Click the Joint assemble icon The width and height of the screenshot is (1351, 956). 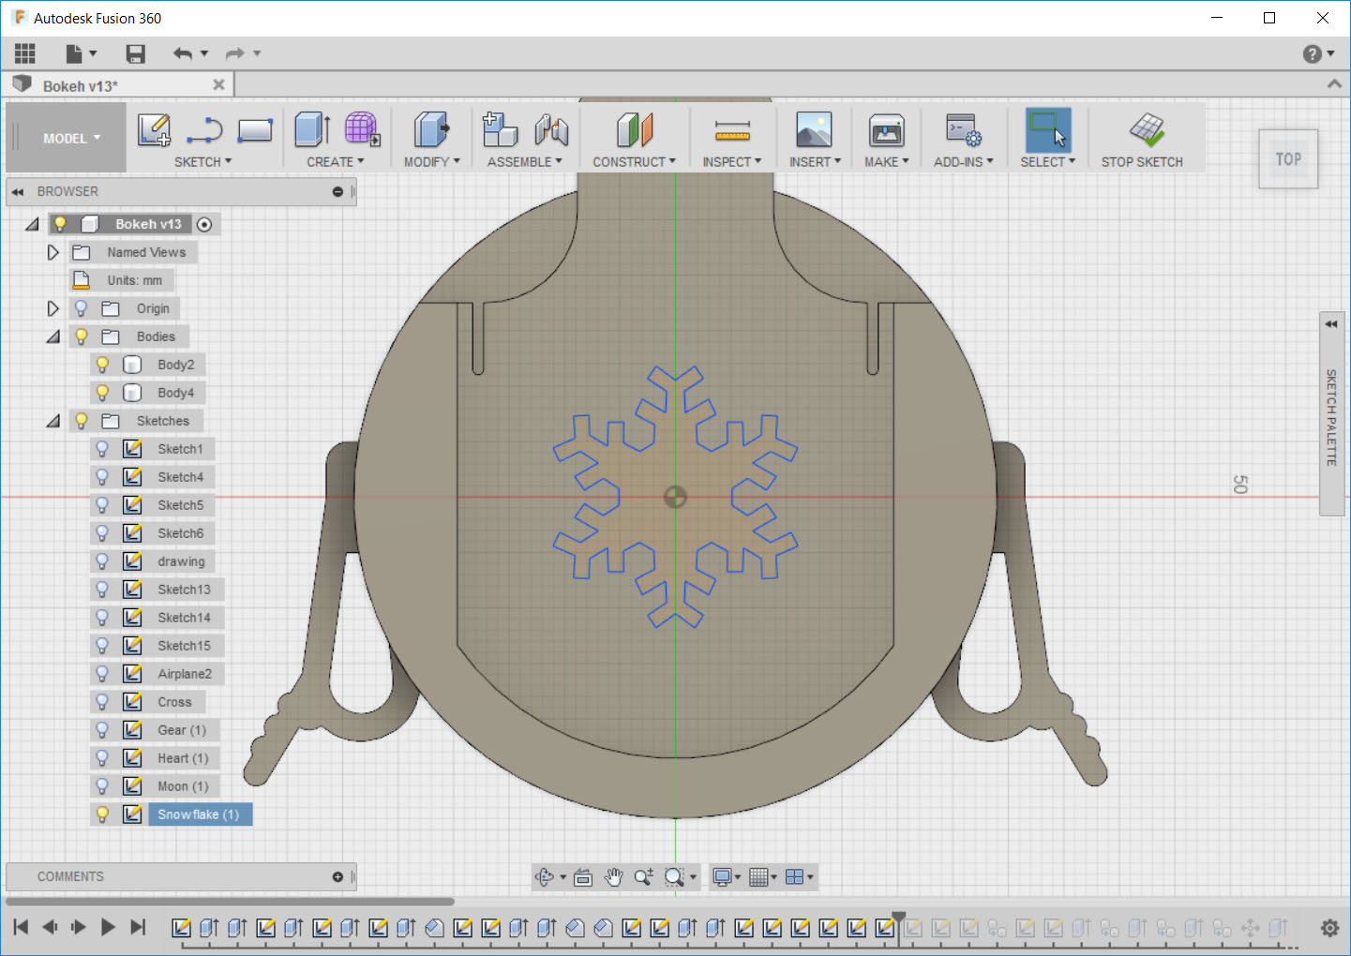(x=551, y=129)
